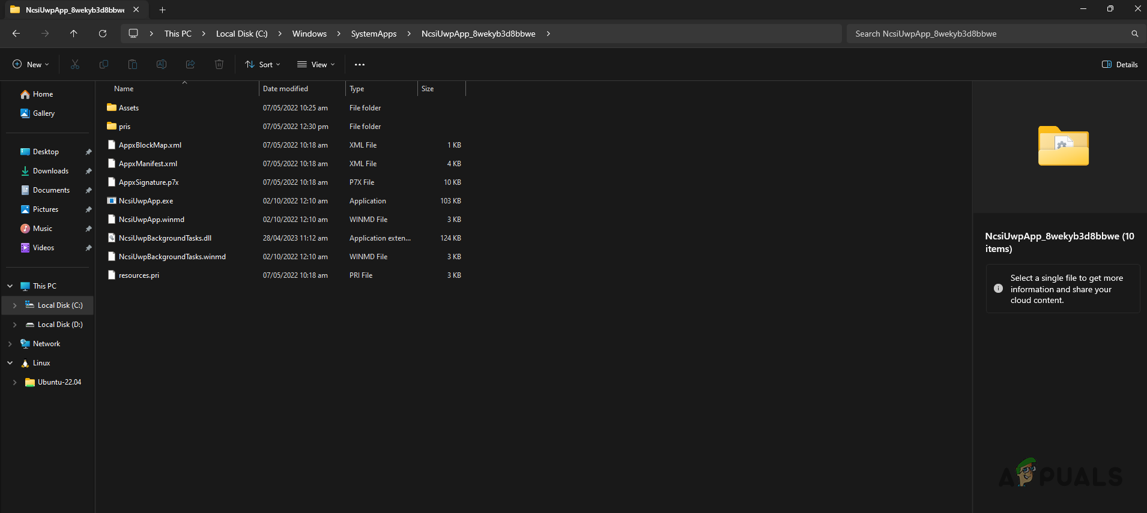Click the Rename icon in toolbar
Screen dimensions: 1147x513
pos(162,64)
